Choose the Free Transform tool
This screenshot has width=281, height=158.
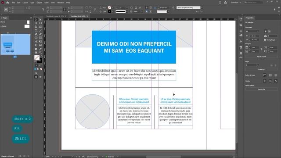pos(40,41)
